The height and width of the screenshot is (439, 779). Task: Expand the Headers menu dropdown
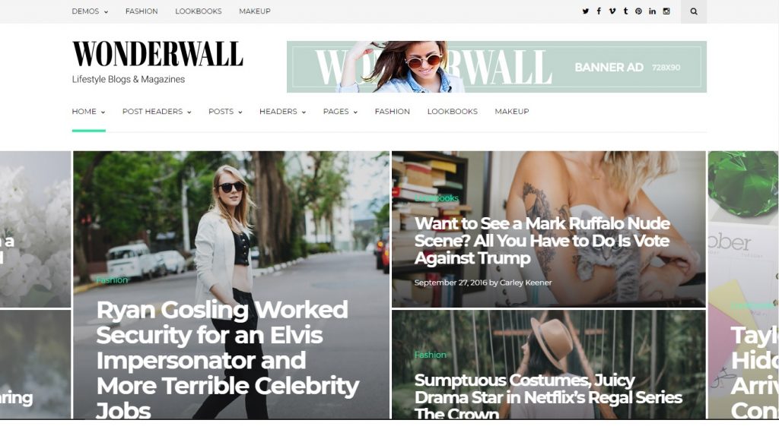pos(282,112)
